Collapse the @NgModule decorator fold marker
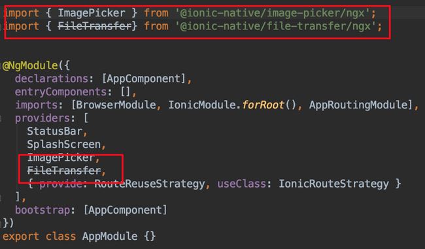The width and height of the screenshot is (425, 249). coord(1,65)
